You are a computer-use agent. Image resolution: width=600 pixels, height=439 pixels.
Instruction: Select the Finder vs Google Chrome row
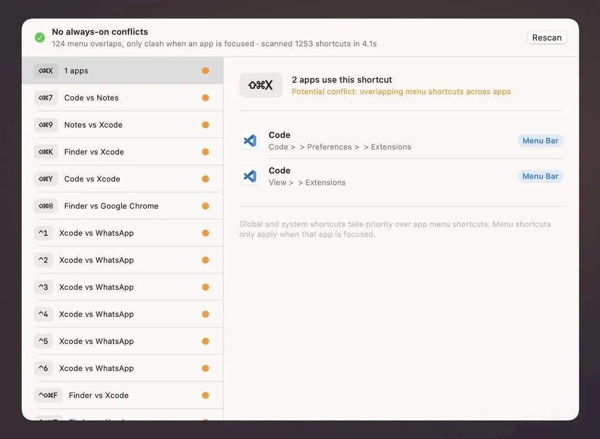click(122, 206)
